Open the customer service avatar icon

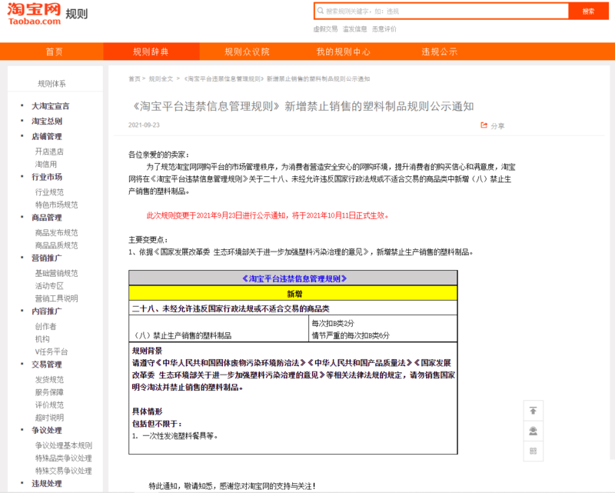pos(533,431)
